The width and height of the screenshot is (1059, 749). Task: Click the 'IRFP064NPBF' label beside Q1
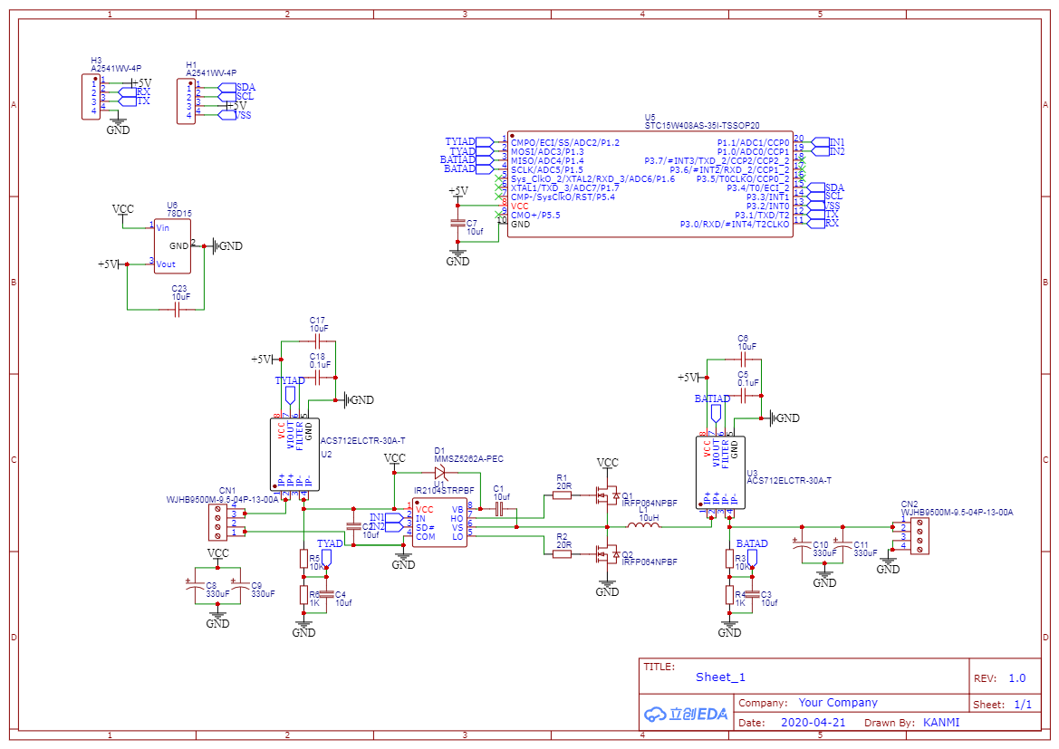click(x=649, y=504)
